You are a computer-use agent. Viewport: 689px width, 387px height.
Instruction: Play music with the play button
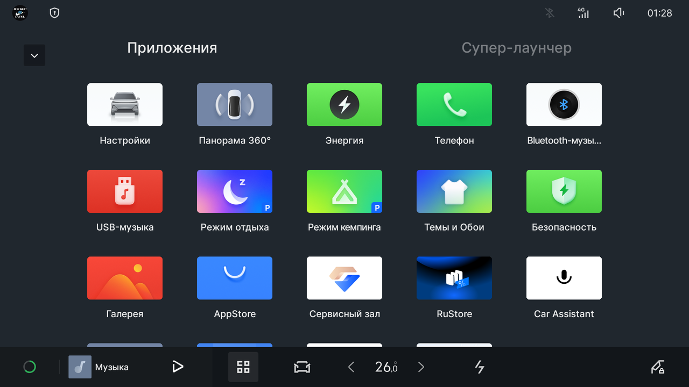[x=178, y=367]
